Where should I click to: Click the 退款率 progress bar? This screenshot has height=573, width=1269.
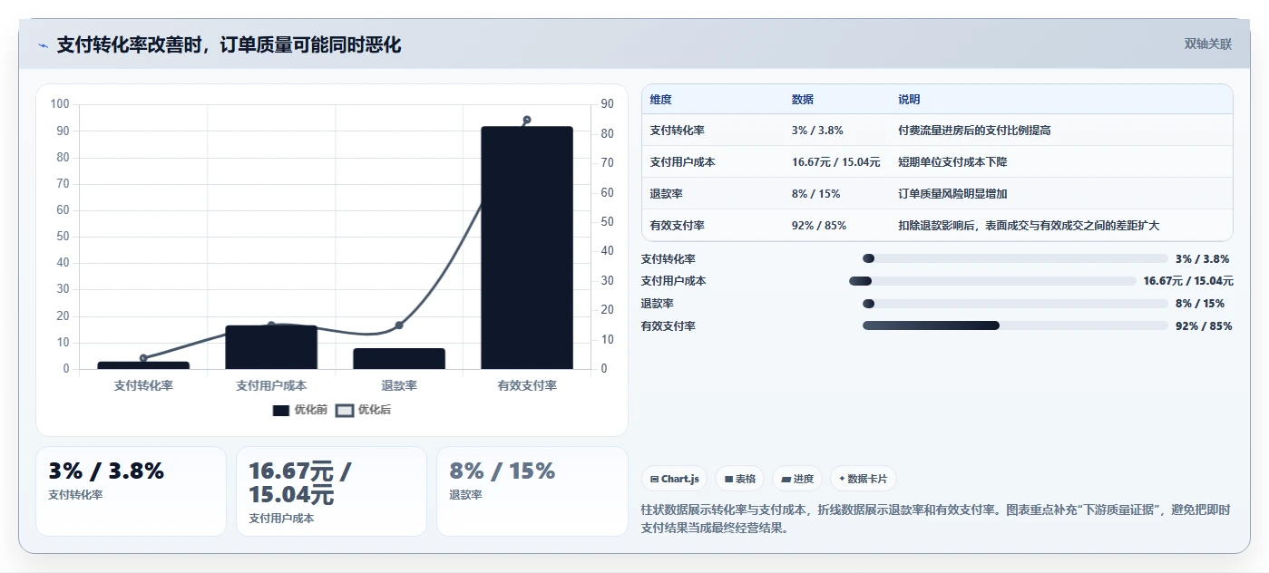(x=1015, y=304)
